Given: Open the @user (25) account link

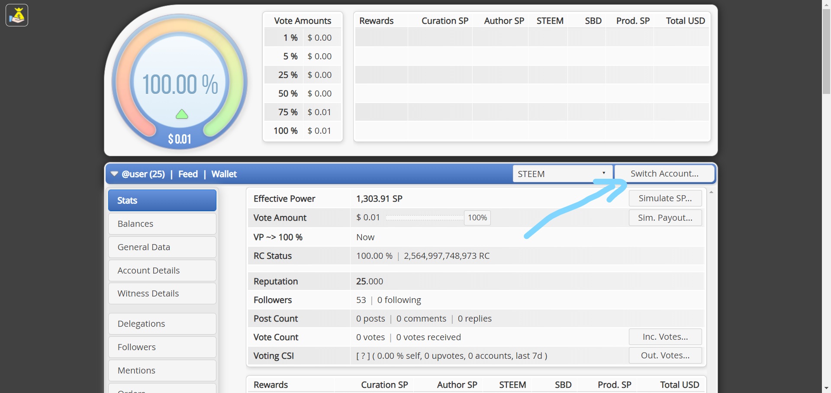Looking at the screenshot, I should [143, 174].
